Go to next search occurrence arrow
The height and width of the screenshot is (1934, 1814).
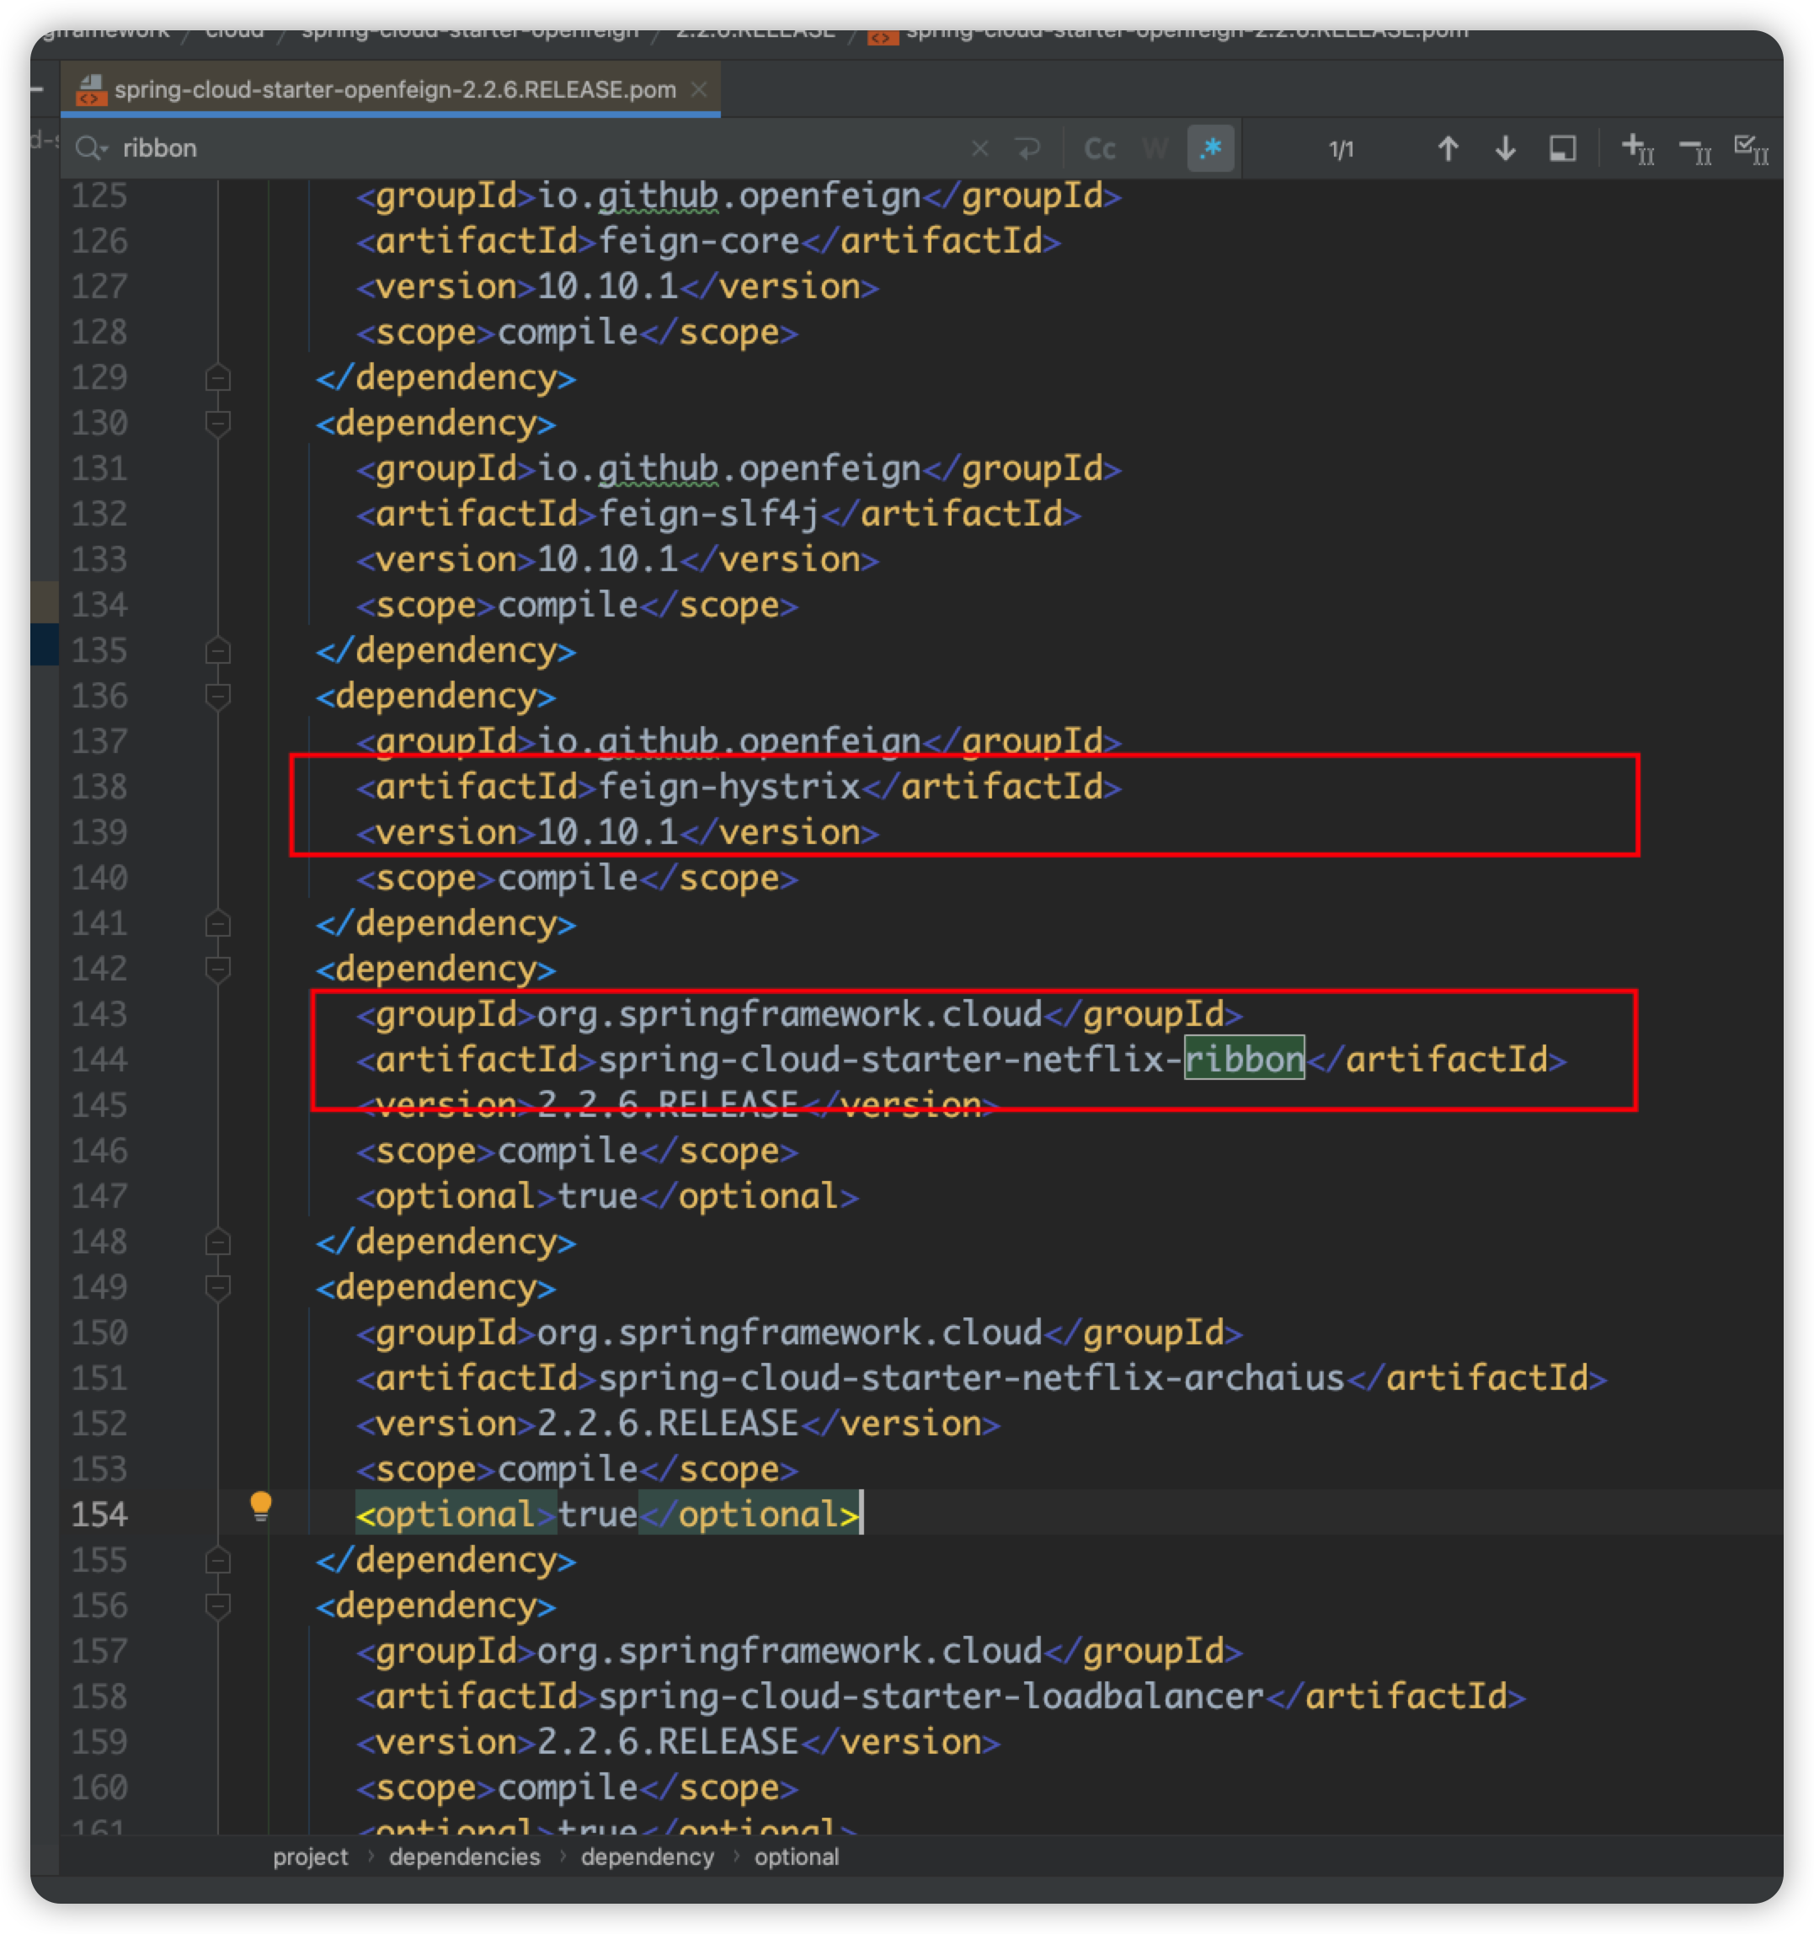[1505, 149]
